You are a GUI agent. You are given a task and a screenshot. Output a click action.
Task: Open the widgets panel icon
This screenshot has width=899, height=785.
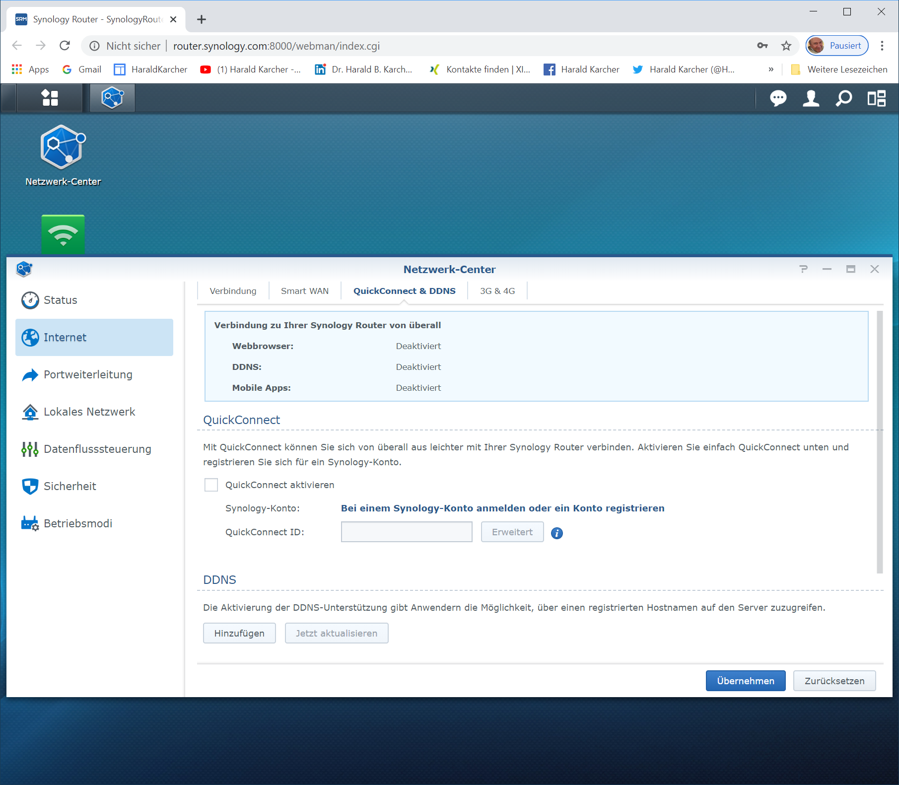(876, 98)
